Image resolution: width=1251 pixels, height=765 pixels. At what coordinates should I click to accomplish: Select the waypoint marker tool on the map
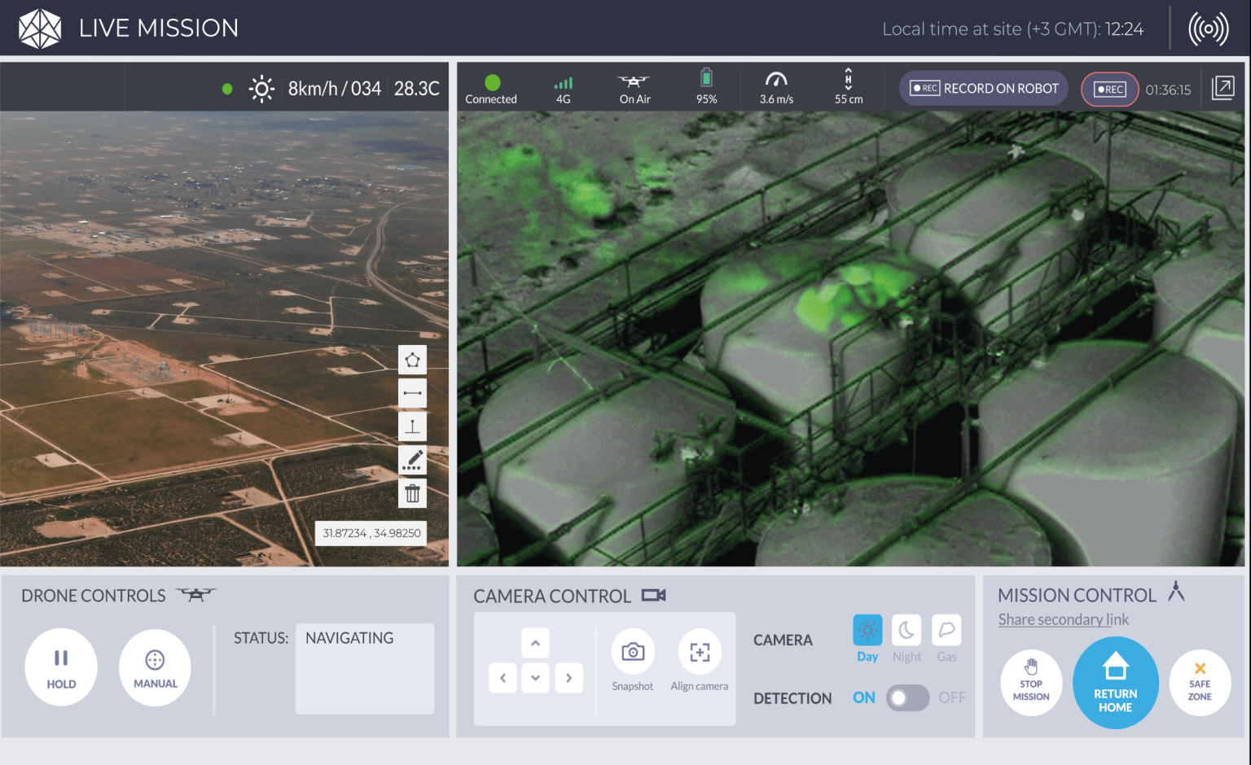[412, 426]
